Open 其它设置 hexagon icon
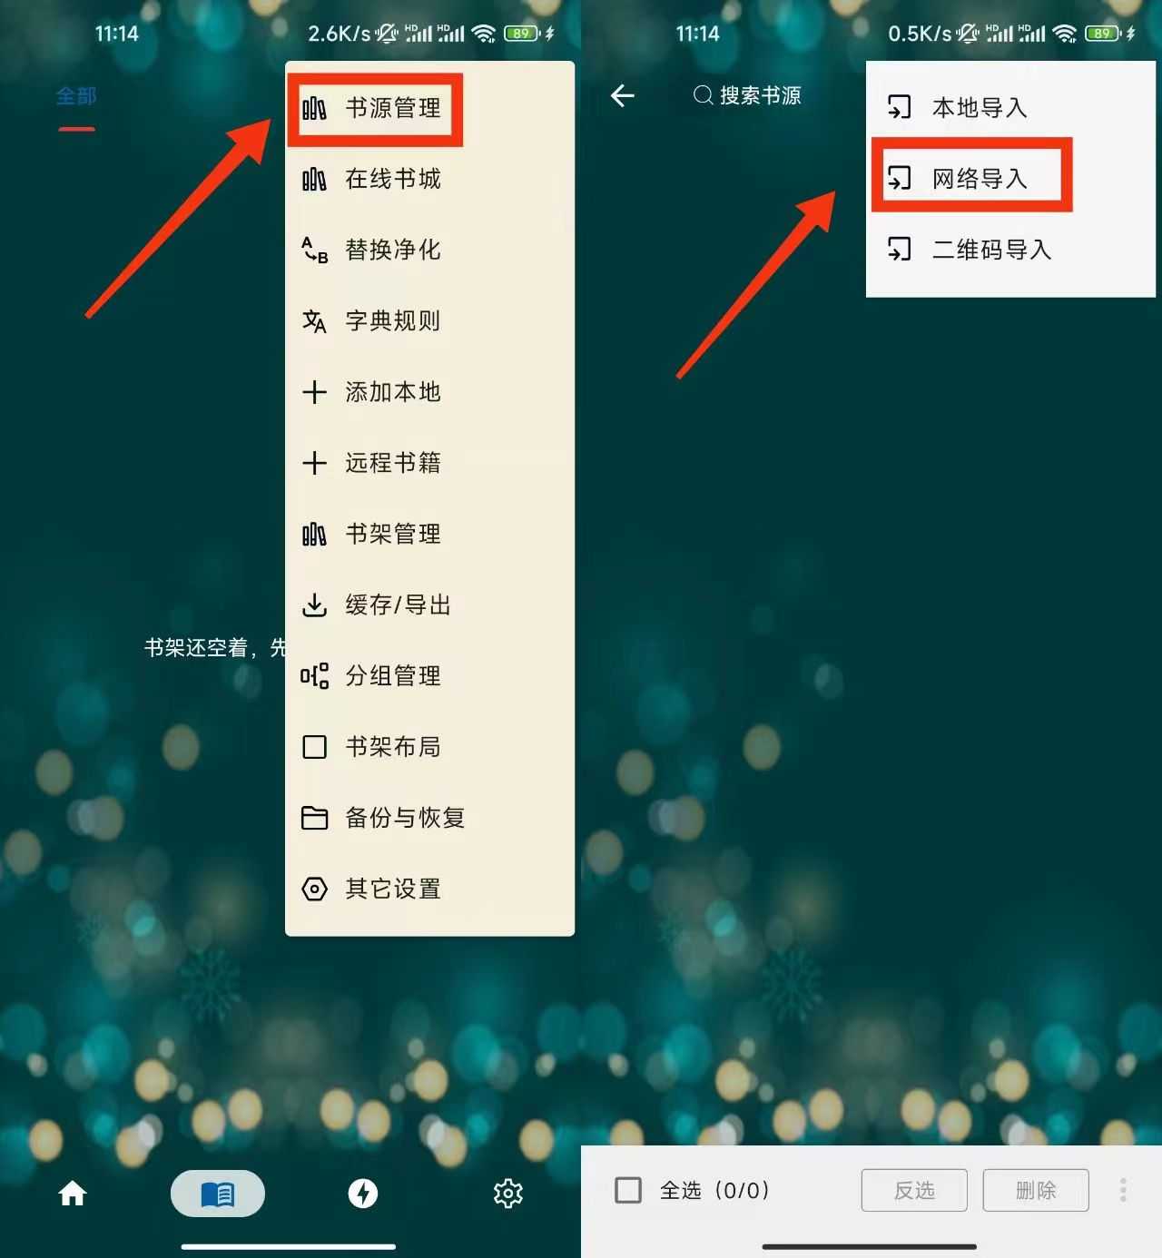The image size is (1162, 1258). pos(314,889)
